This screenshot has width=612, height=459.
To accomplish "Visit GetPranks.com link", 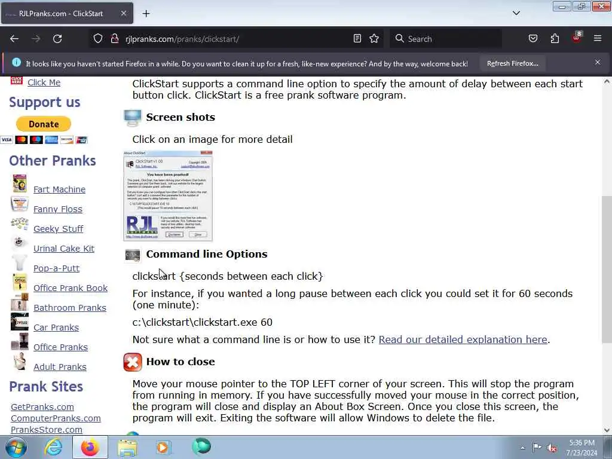I will (x=42, y=406).
